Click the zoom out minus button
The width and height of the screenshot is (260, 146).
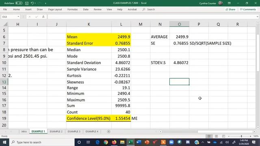point(229,136)
